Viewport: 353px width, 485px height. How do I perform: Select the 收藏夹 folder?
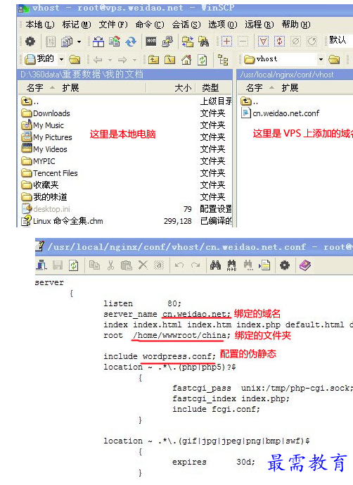click(x=40, y=185)
